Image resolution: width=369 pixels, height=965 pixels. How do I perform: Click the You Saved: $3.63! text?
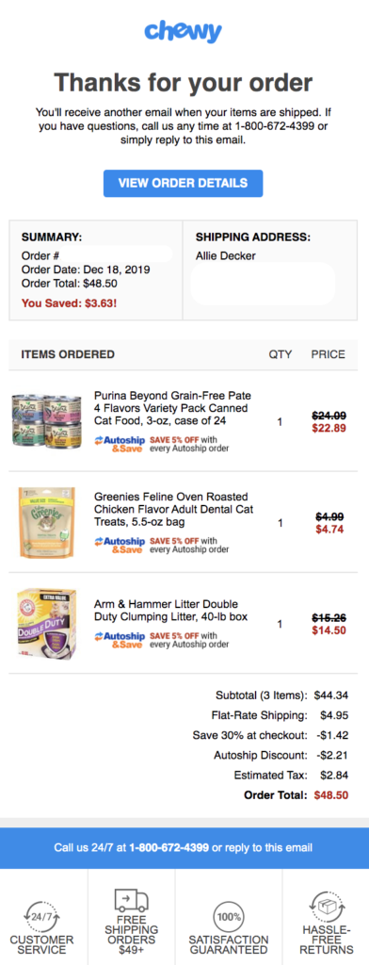[69, 303]
